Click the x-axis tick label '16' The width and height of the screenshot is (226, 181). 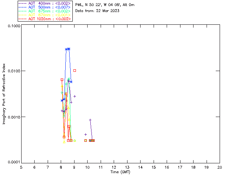167,167
